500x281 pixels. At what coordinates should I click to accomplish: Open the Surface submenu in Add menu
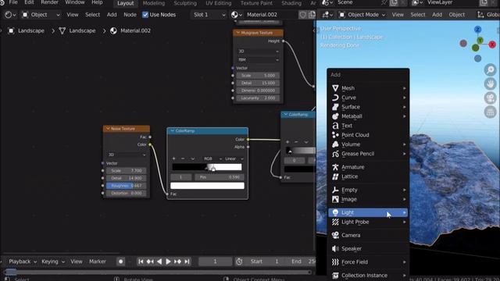coord(368,107)
